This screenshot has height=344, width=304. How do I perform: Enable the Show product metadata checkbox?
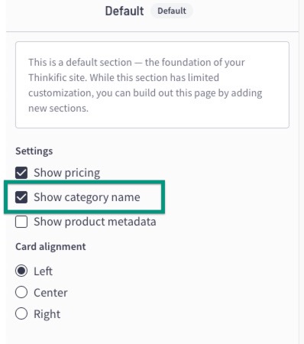pyautogui.click(x=21, y=222)
